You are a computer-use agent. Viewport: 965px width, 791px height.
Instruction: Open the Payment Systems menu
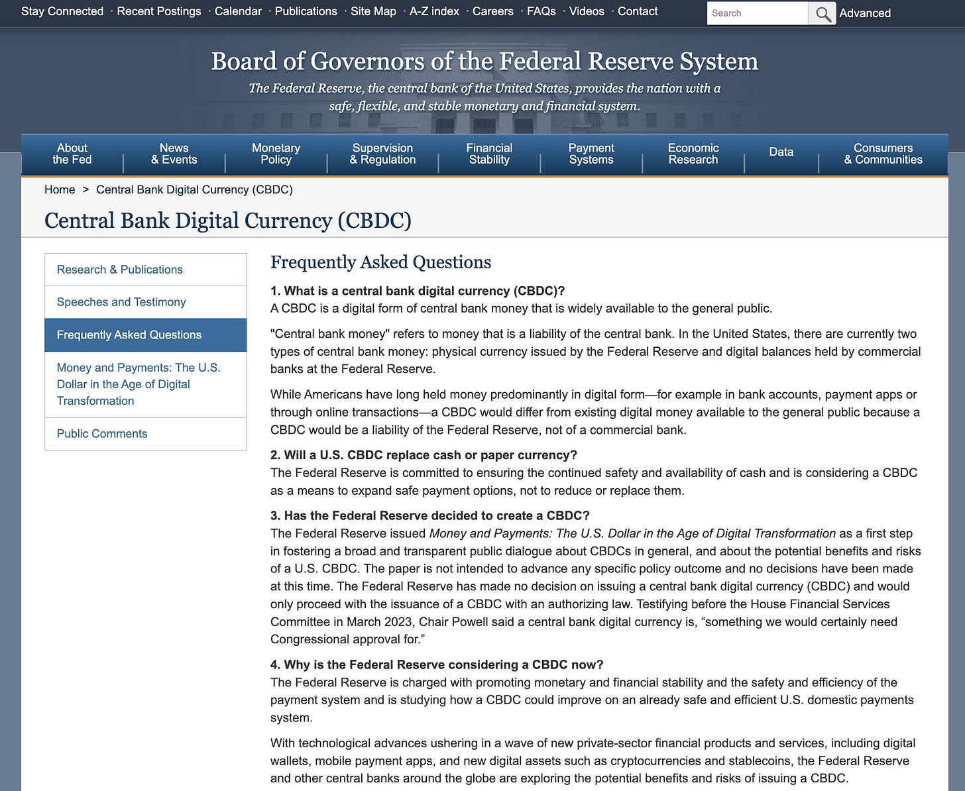[591, 154]
